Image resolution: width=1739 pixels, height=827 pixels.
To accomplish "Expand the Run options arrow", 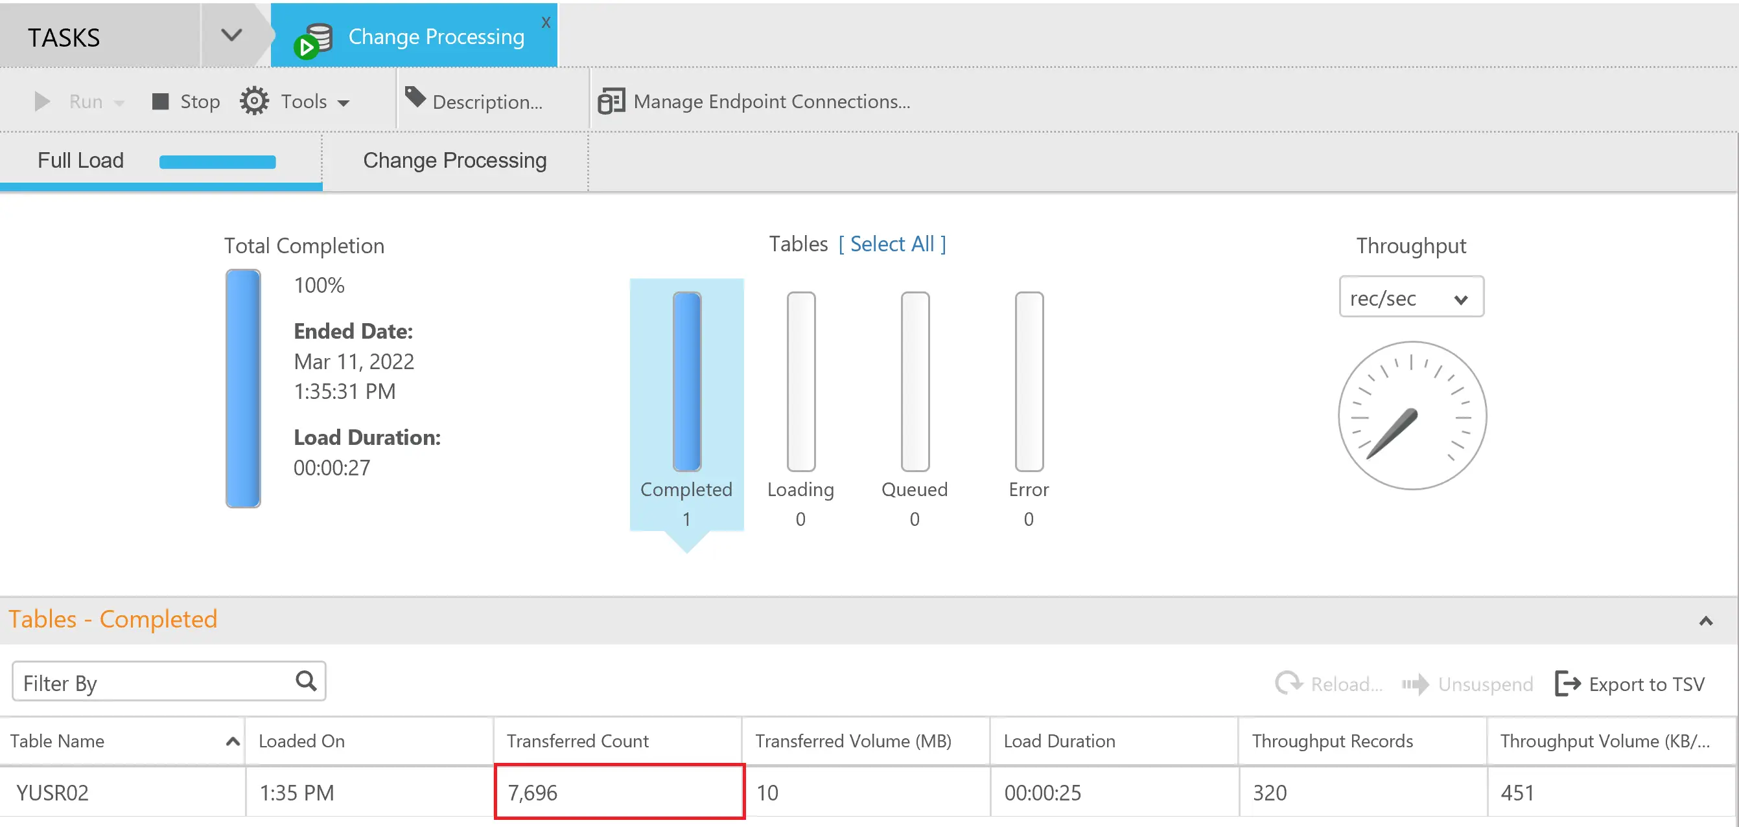I will point(119,102).
